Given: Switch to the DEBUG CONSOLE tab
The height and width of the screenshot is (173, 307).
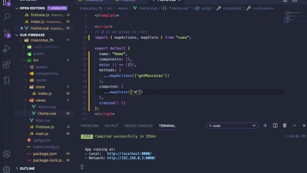Looking at the screenshot, I should pyautogui.click(x=139, y=126).
